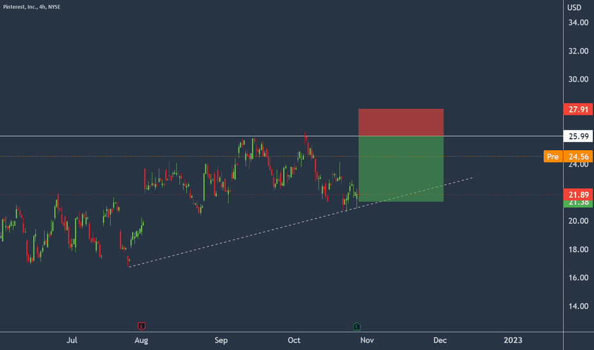The image size is (594, 350).
Task: Select the dashed ascending trendline
Action: click(x=301, y=222)
